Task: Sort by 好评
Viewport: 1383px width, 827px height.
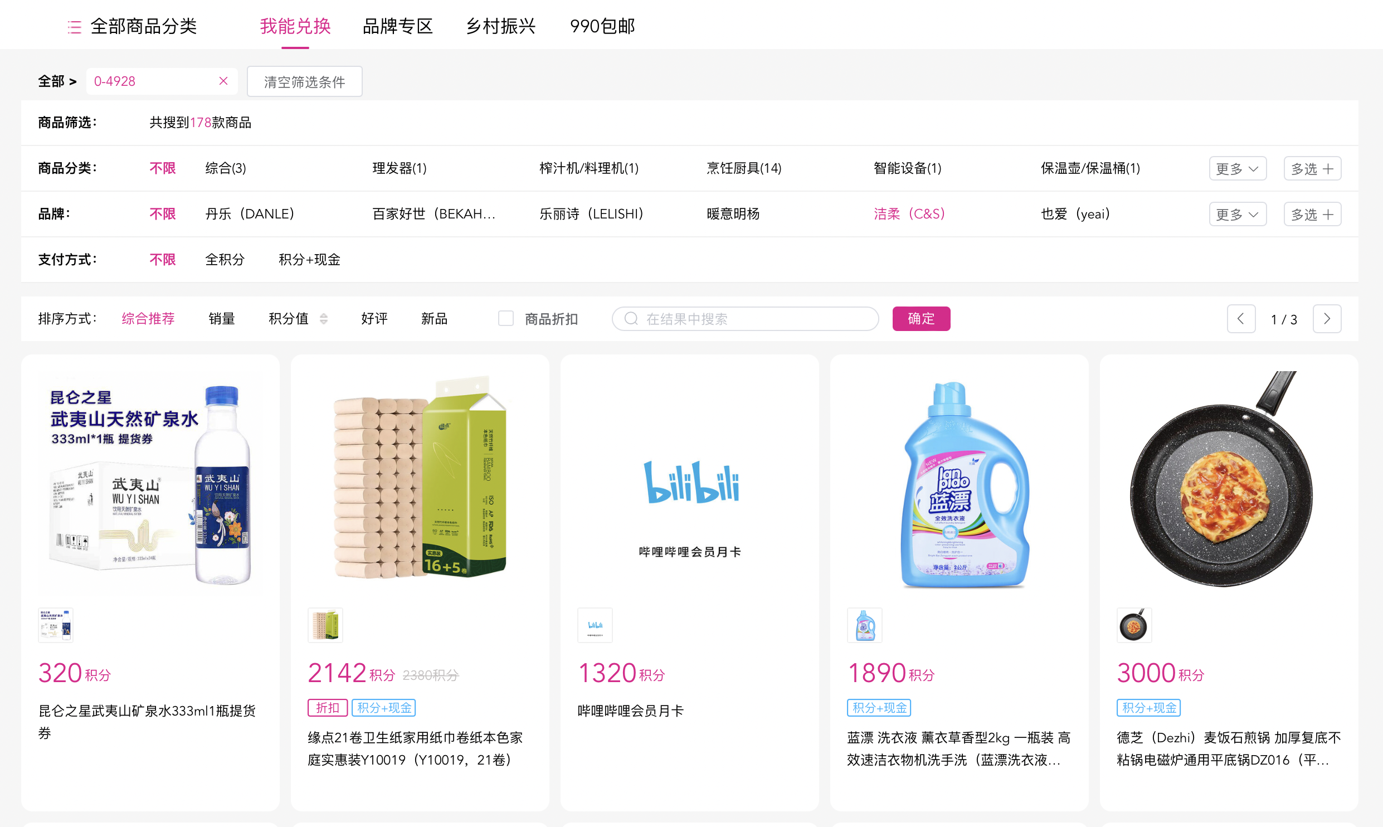Action: (x=374, y=319)
